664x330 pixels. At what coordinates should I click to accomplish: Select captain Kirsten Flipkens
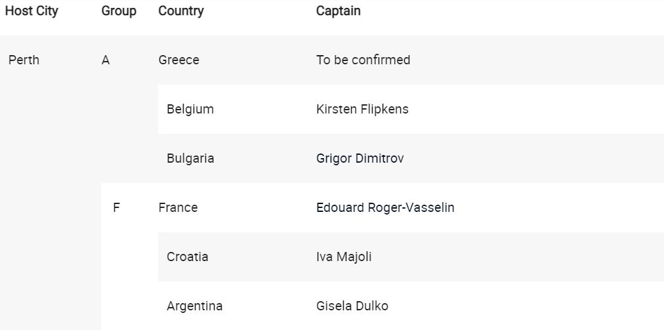pos(362,110)
